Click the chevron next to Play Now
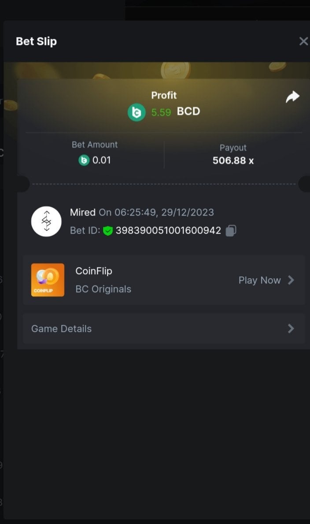The width and height of the screenshot is (310, 524). (x=291, y=280)
